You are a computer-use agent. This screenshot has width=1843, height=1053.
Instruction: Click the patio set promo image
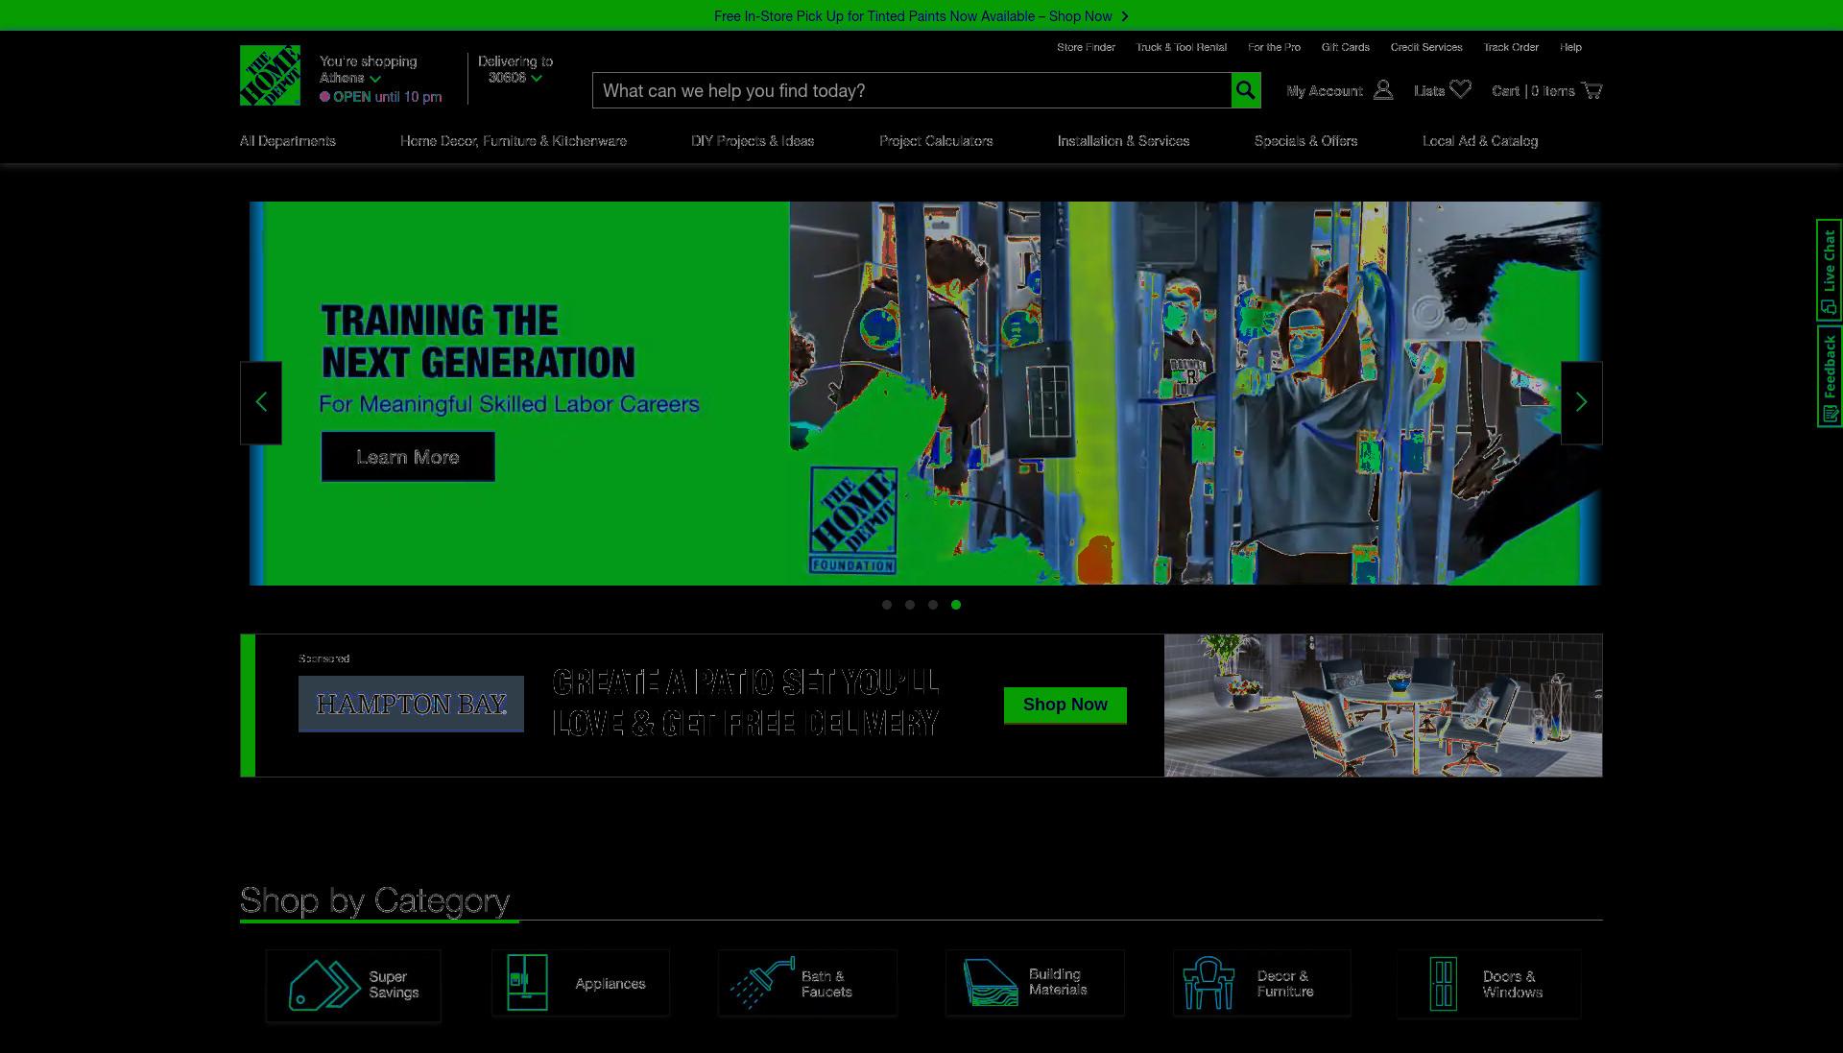pos(1383,705)
